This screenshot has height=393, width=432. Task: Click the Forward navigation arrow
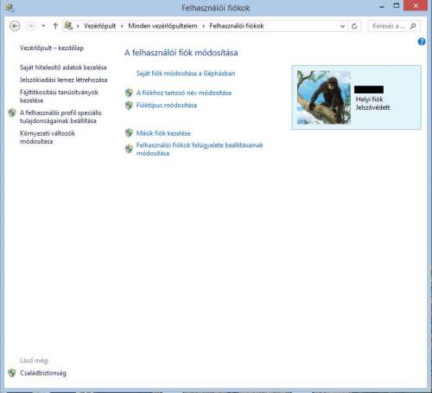click(30, 26)
